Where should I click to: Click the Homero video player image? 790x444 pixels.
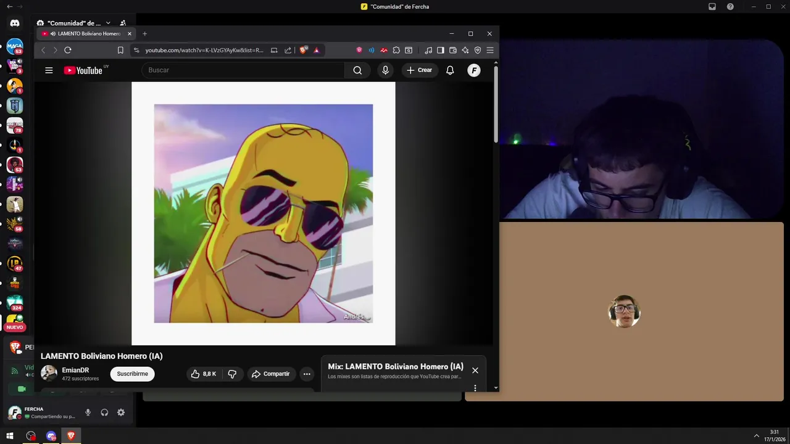[264, 213]
